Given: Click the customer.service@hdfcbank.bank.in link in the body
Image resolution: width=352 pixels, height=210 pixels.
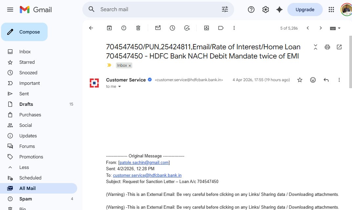Looking at the screenshot, I should (x=147, y=175).
